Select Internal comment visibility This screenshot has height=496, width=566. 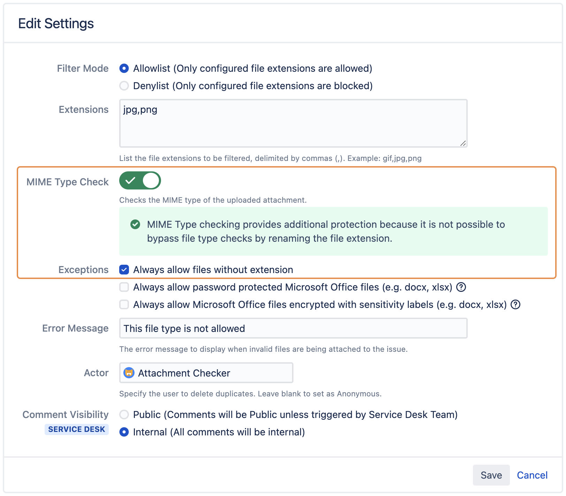124,432
